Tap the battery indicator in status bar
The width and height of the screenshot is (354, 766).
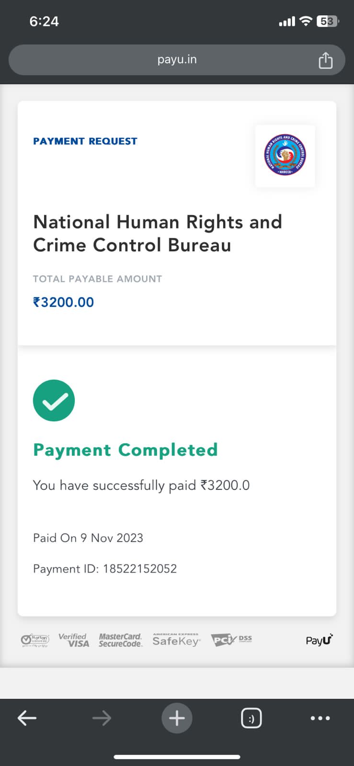tap(328, 21)
